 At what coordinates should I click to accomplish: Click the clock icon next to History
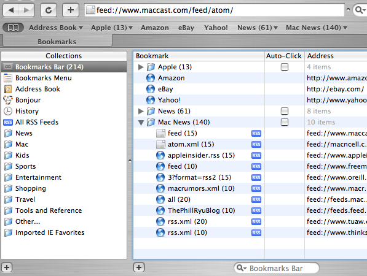(x=8, y=111)
